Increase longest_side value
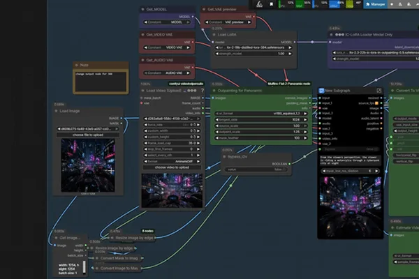Image resolution: width=419 pixels, height=279 pixels. pyautogui.click(x=305, y=119)
